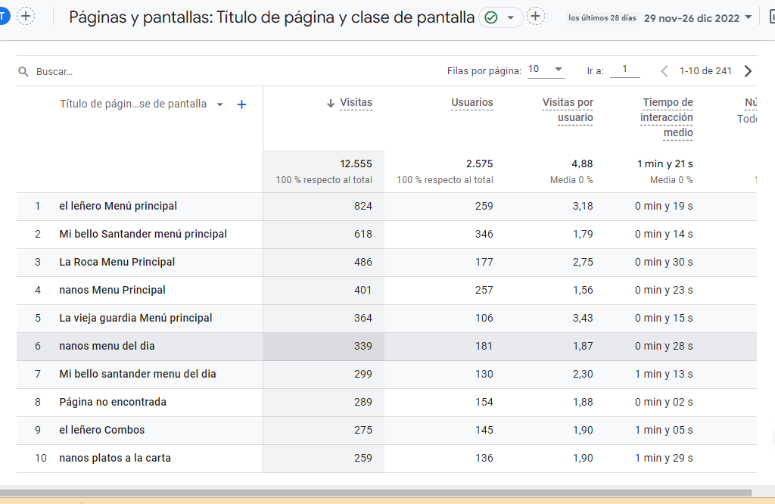The width and height of the screenshot is (775, 504).
Task: Open the report status dropdown arrow
Action: (x=511, y=17)
